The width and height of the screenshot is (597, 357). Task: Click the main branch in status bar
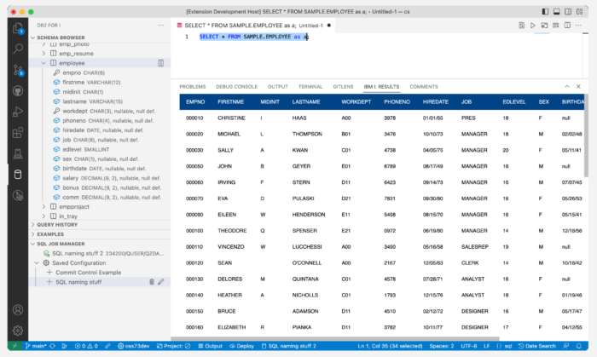coord(36,346)
